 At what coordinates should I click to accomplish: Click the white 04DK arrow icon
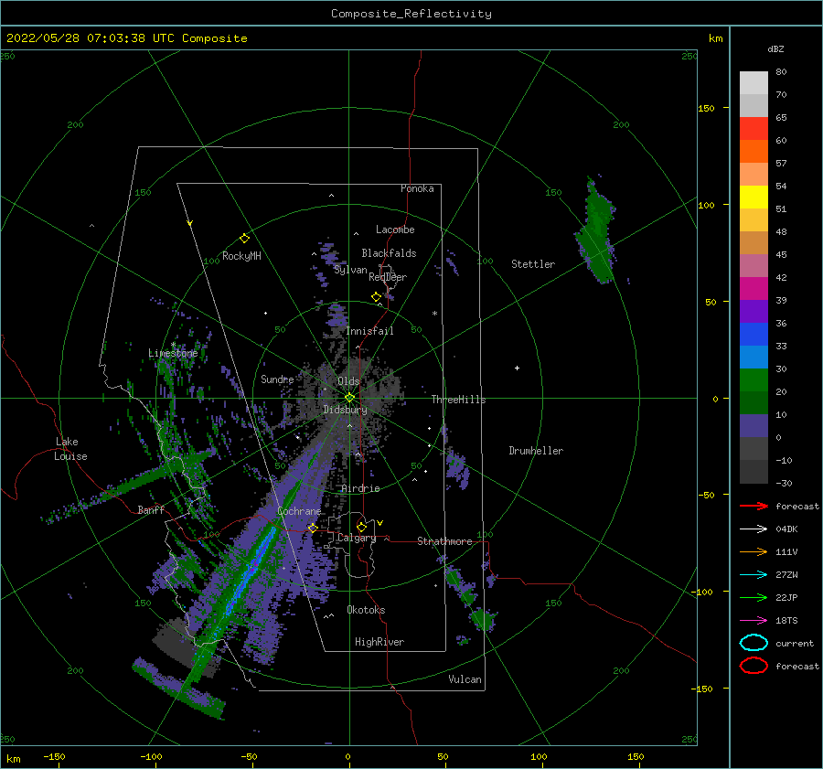(x=754, y=529)
